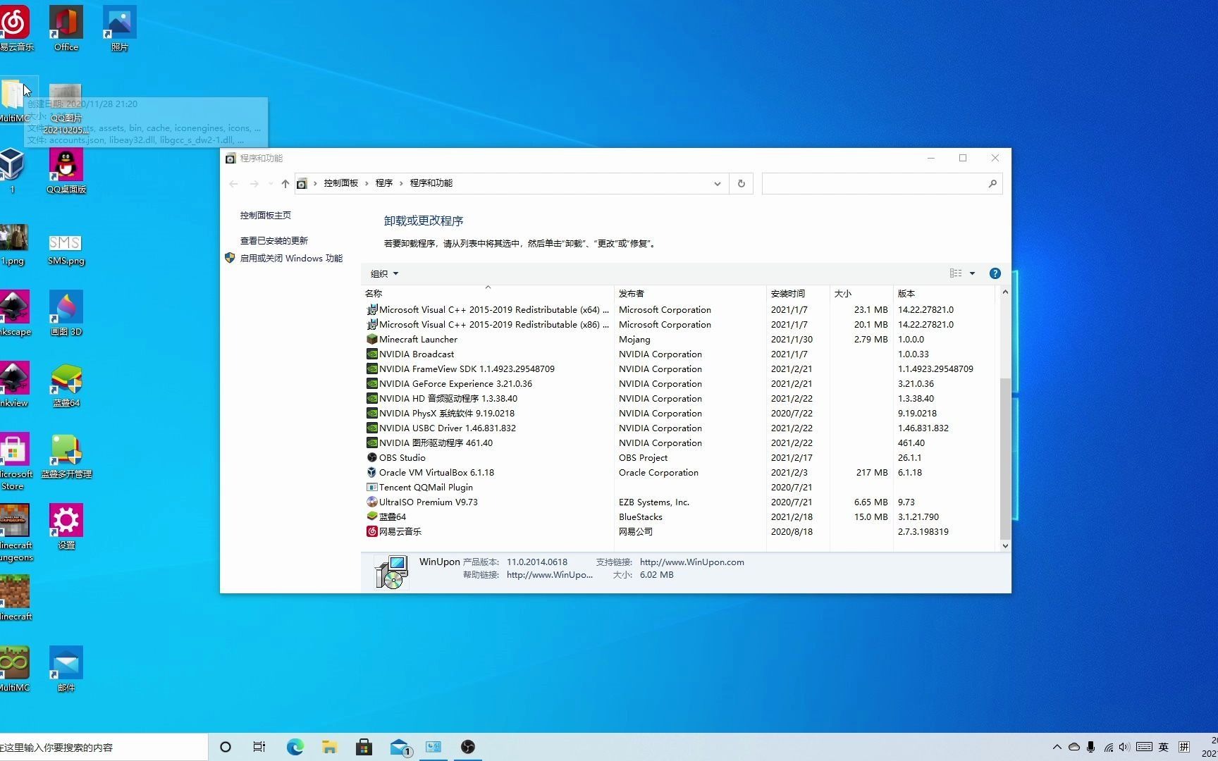The width and height of the screenshot is (1218, 761).
Task: Select NVIDIA Broadcast entry
Action: pyautogui.click(x=679, y=354)
